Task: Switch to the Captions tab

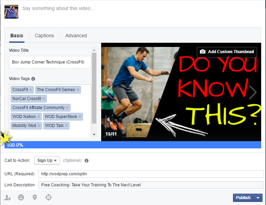Action: pyautogui.click(x=44, y=36)
